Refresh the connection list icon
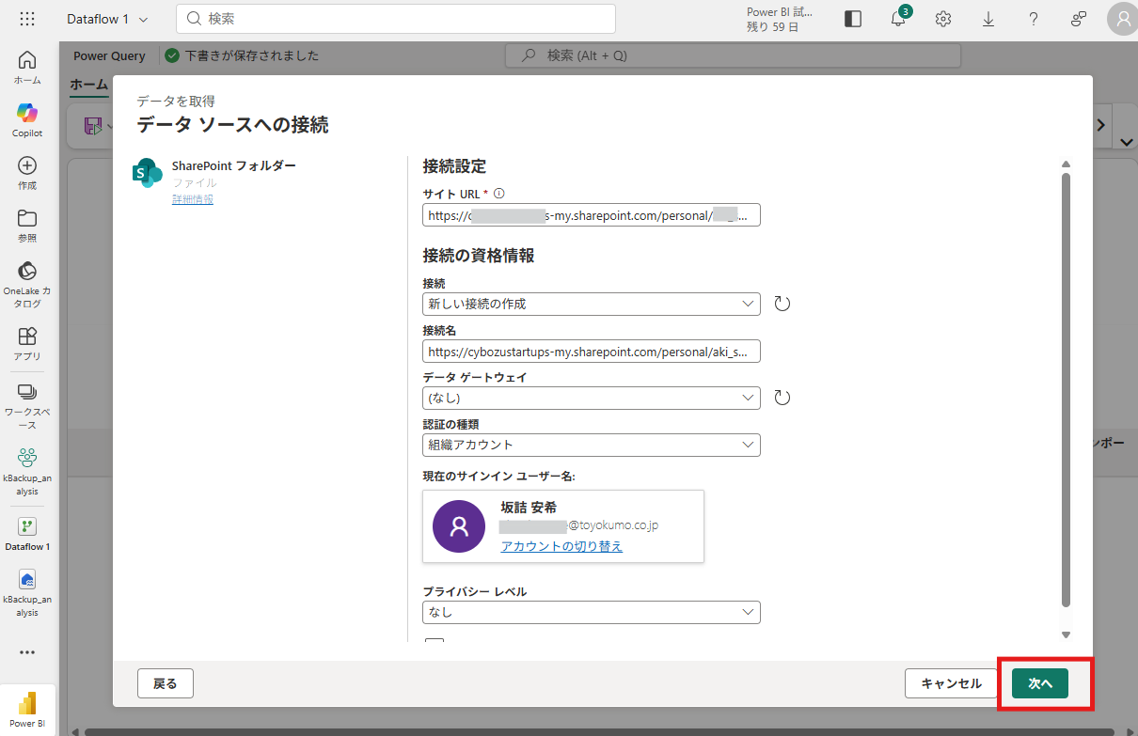Image resolution: width=1138 pixels, height=736 pixels. (782, 304)
